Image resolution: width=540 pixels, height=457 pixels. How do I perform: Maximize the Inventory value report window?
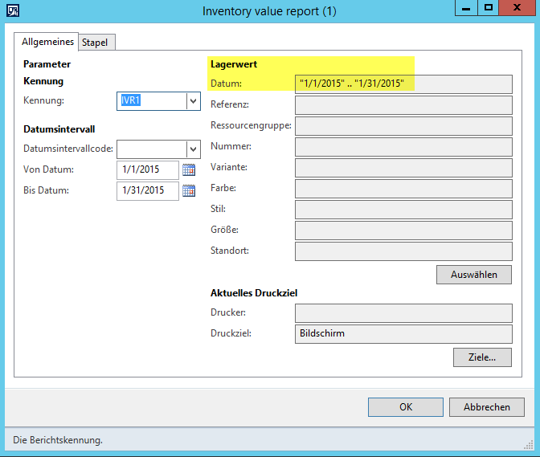point(487,8)
